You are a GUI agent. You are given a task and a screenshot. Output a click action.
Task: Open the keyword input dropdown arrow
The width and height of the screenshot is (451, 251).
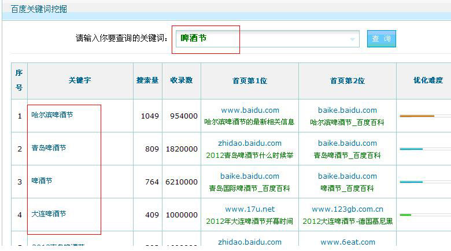pos(352,39)
